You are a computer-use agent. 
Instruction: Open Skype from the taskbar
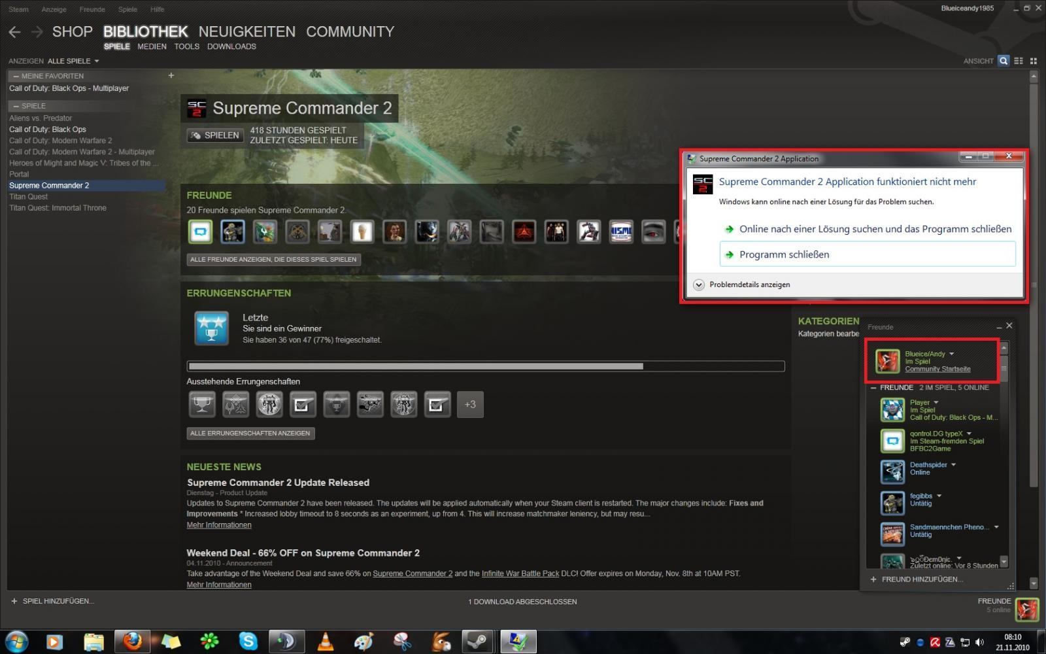[x=248, y=642]
